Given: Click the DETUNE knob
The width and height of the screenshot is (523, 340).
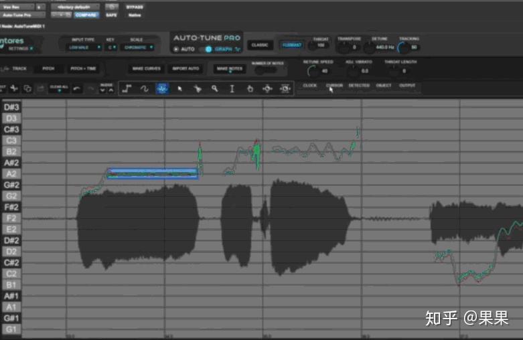Looking at the screenshot, I should tap(369, 48).
